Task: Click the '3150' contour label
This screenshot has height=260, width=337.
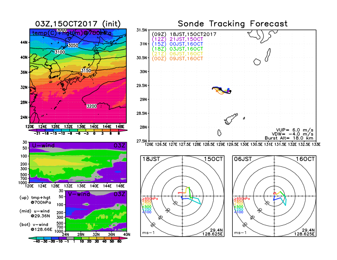Action: tap(86, 71)
